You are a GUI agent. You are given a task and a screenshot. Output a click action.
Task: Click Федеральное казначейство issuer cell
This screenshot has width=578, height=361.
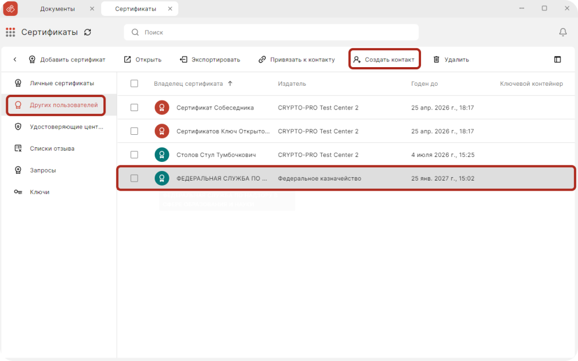coord(319,178)
